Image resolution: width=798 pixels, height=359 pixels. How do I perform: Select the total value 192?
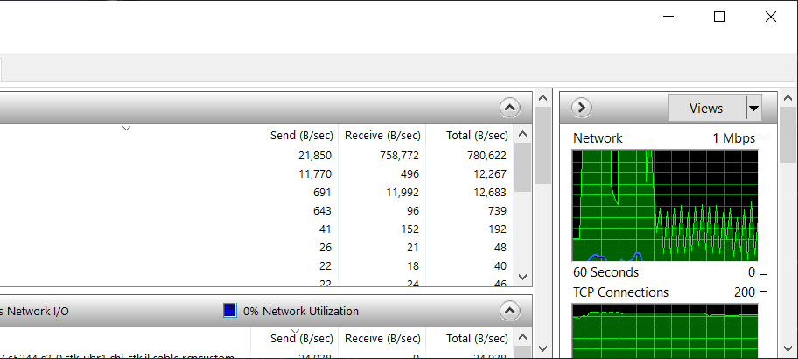click(497, 229)
